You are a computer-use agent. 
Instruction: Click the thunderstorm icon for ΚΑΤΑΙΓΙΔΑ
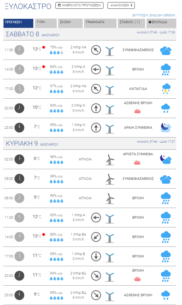click(x=166, y=89)
